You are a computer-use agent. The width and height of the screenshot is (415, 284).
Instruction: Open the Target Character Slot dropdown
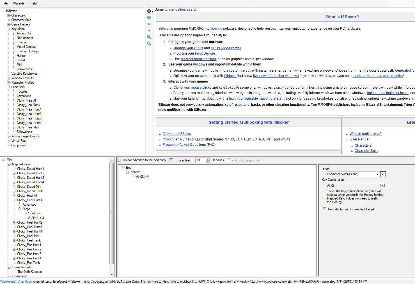tap(377, 174)
